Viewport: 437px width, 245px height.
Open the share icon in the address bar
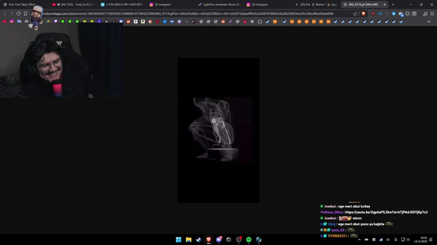[355, 14]
